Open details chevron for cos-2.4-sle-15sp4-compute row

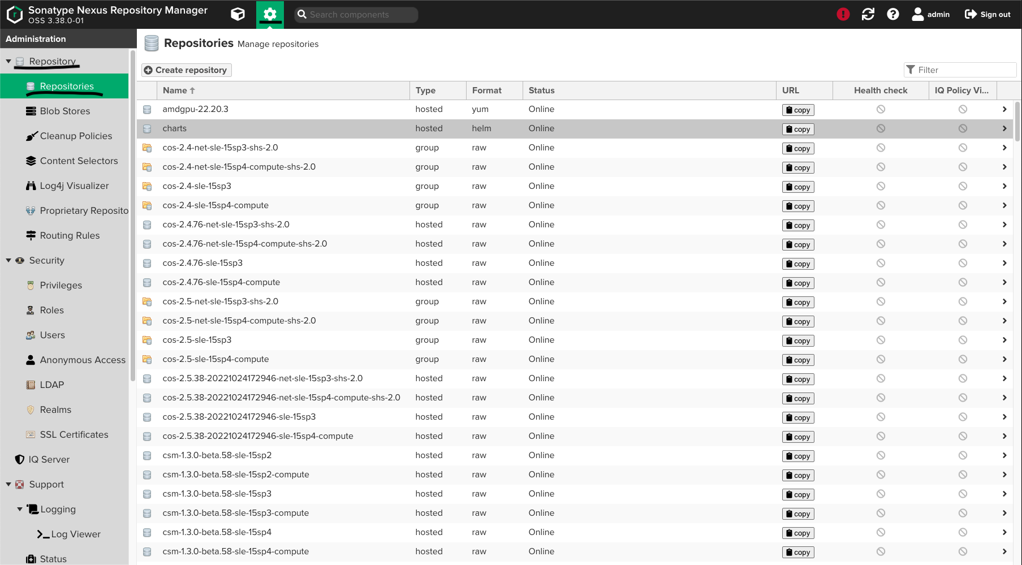pos(1004,205)
